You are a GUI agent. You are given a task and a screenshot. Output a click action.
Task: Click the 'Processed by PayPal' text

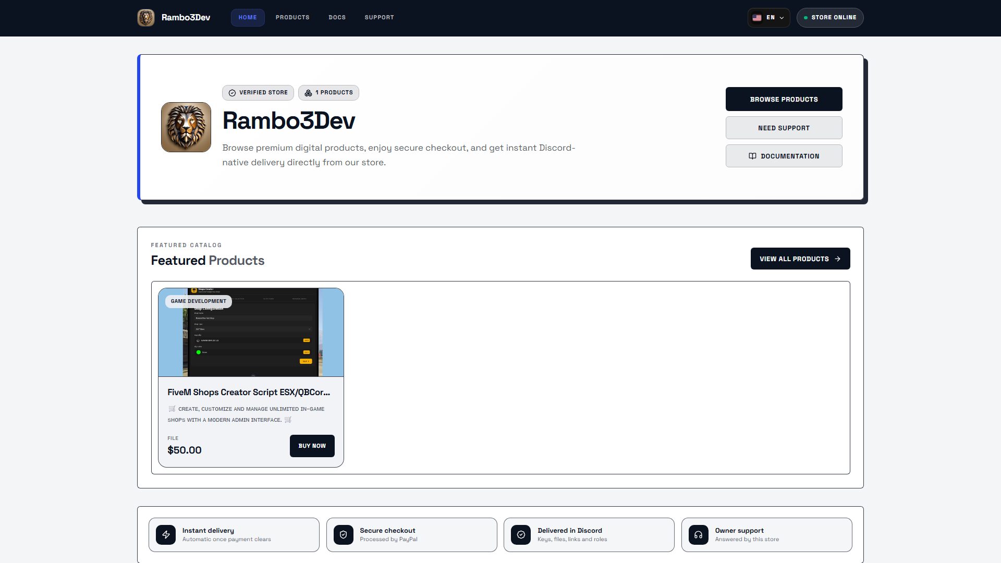point(388,540)
